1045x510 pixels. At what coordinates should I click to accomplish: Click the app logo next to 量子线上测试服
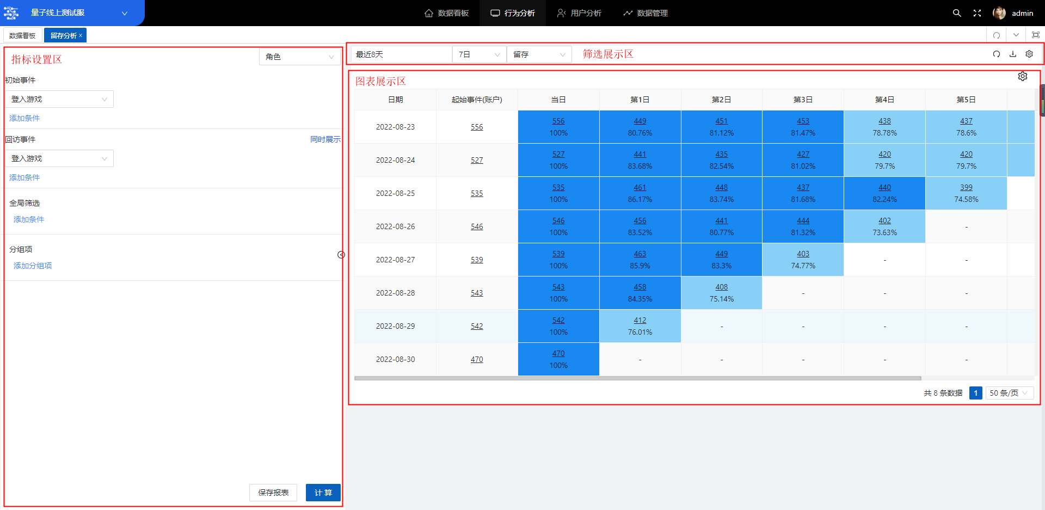coord(11,13)
